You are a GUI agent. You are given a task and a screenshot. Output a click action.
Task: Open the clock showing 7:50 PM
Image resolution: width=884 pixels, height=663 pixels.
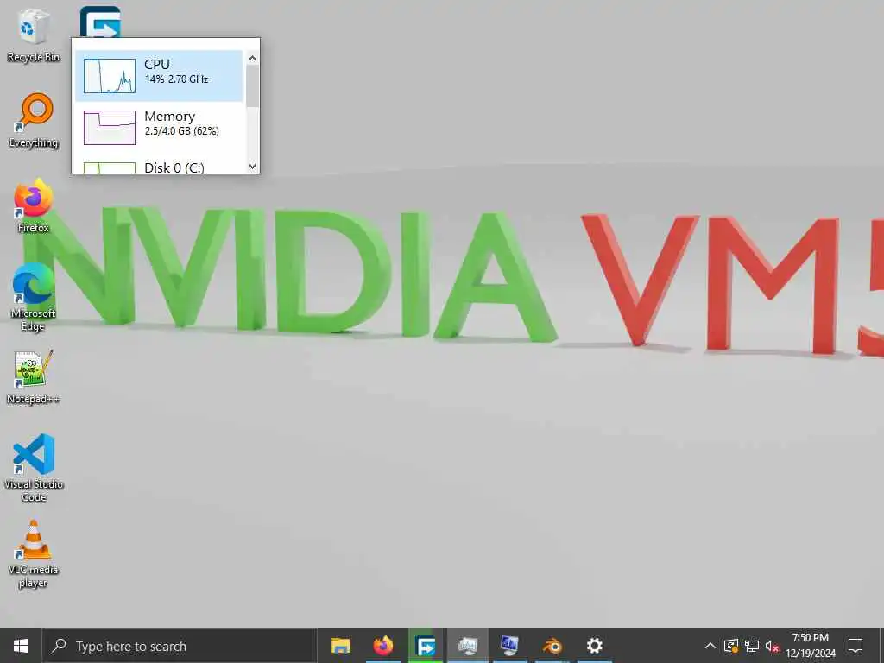point(810,646)
